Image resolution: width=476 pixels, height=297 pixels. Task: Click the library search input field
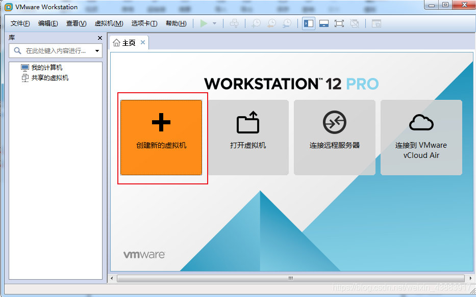point(56,50)
